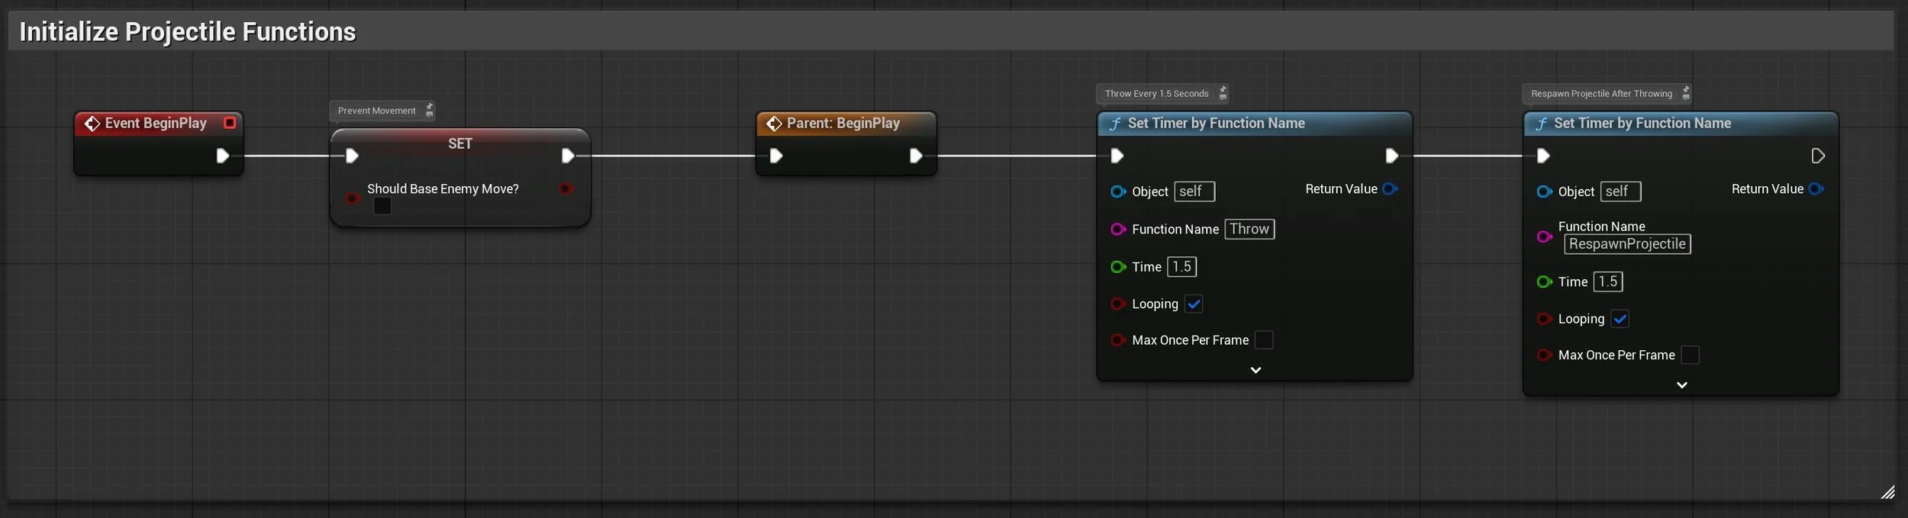Click Function Name pin on RespawnProjectile timer node
This screenshot has width=1908, height=518.
coord(1544,236)
